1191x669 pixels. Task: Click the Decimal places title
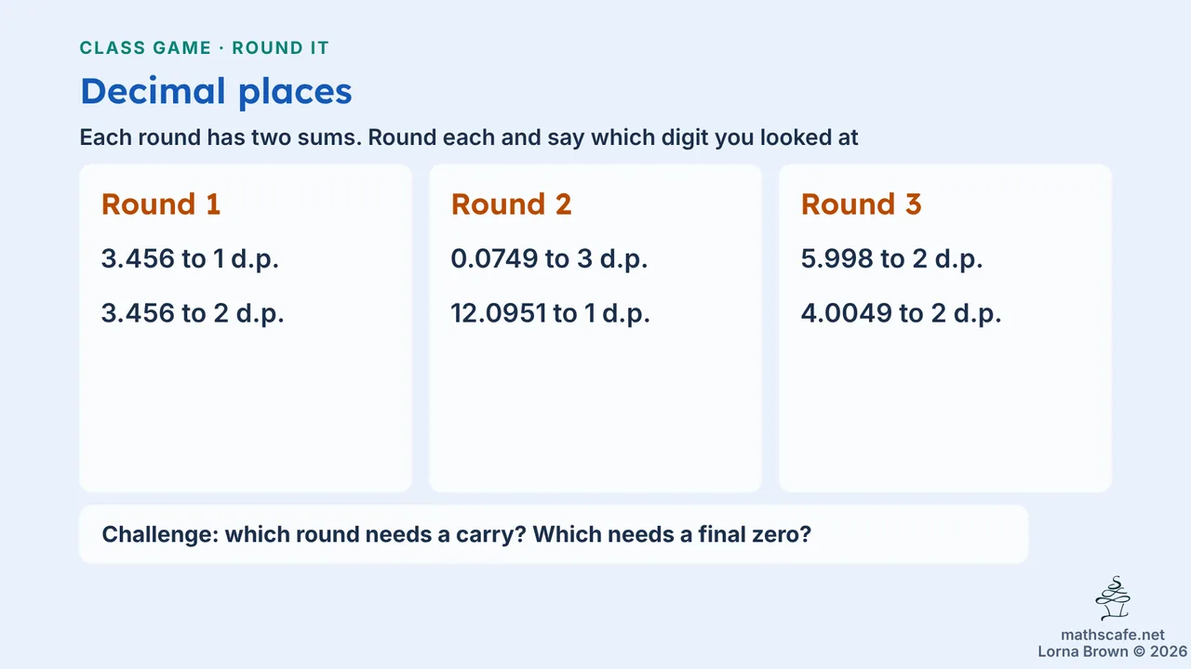point(216,91)
